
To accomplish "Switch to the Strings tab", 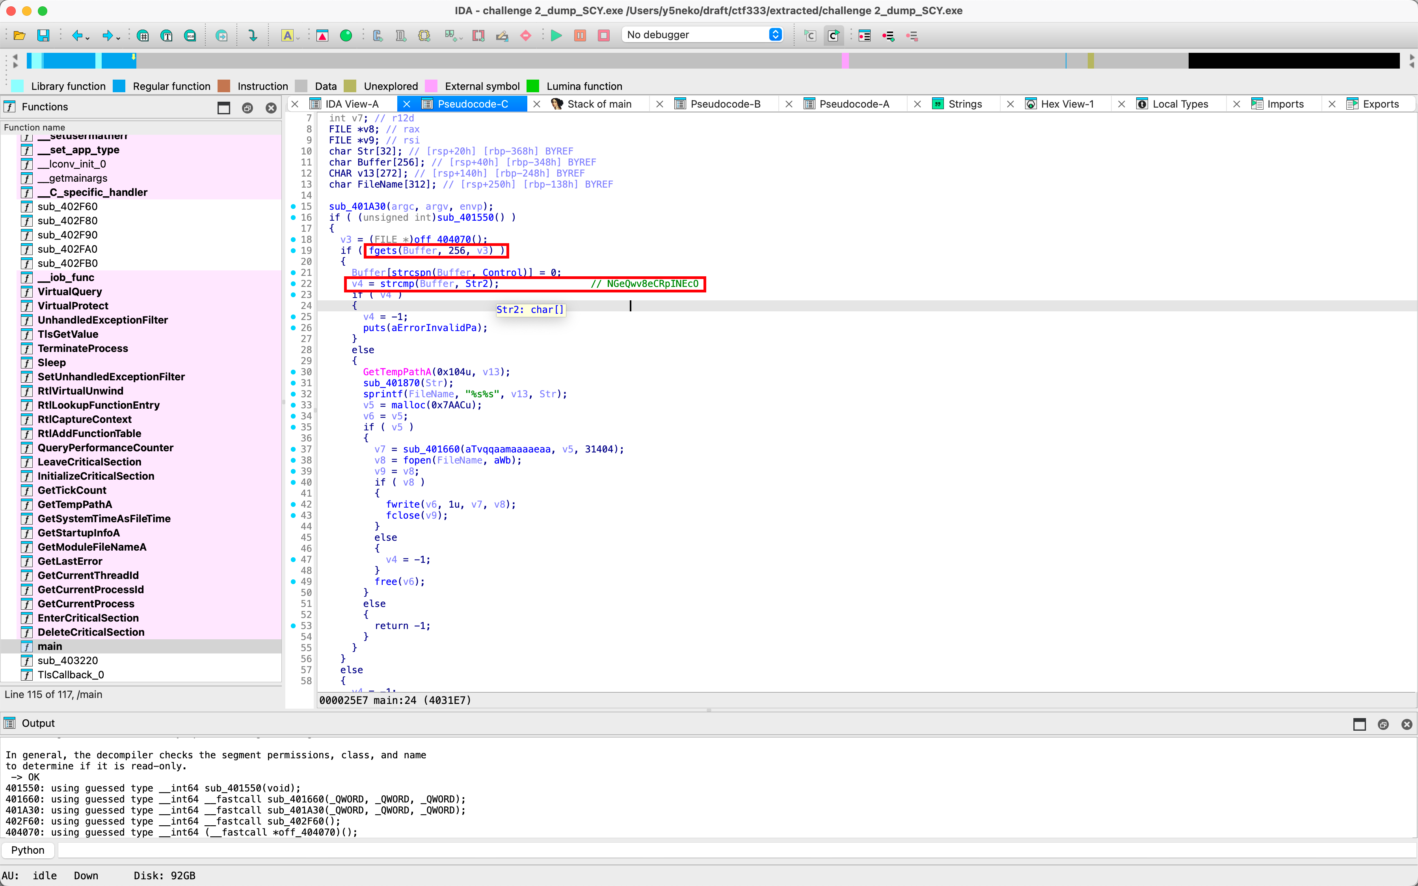I will (x=964, y=104).
